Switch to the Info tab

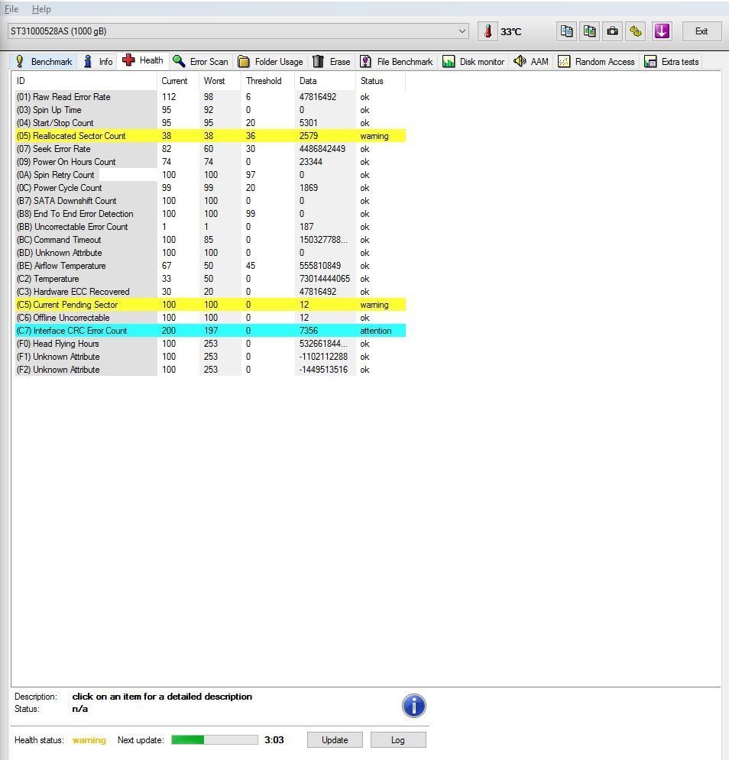pyautogui.click(x=98, y=62)
